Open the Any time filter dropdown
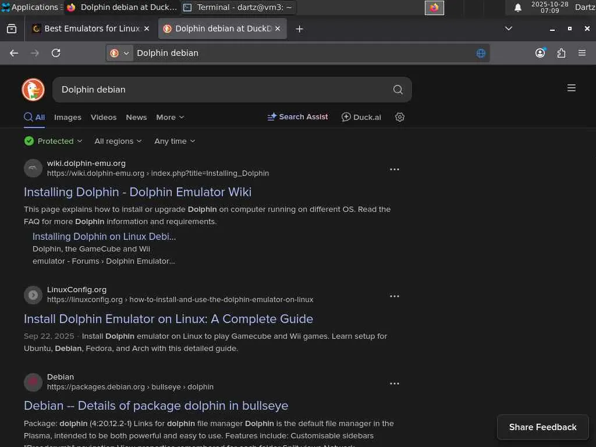Image resolution: width=596 pixels, height=447 pixels. (175, 141)
